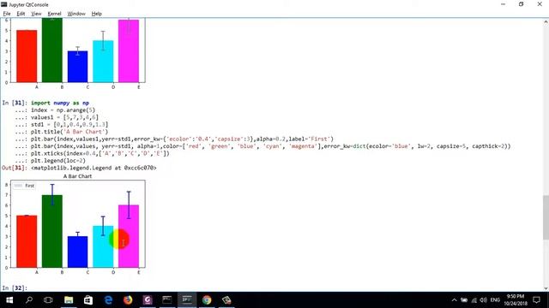Click the console scrollbar up arrow
Image resolution: width=549 pixels, height=308 pixels.
click(x=546, y=21)
